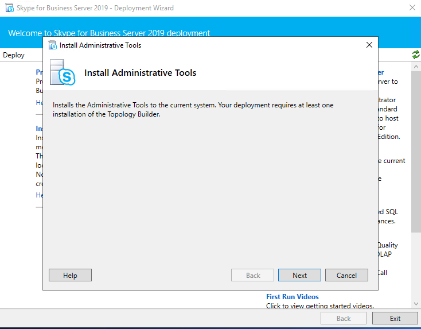Click the greyed-out Back button inside the dialog
This screenshot has width=421, height=329.
(253, 275)
